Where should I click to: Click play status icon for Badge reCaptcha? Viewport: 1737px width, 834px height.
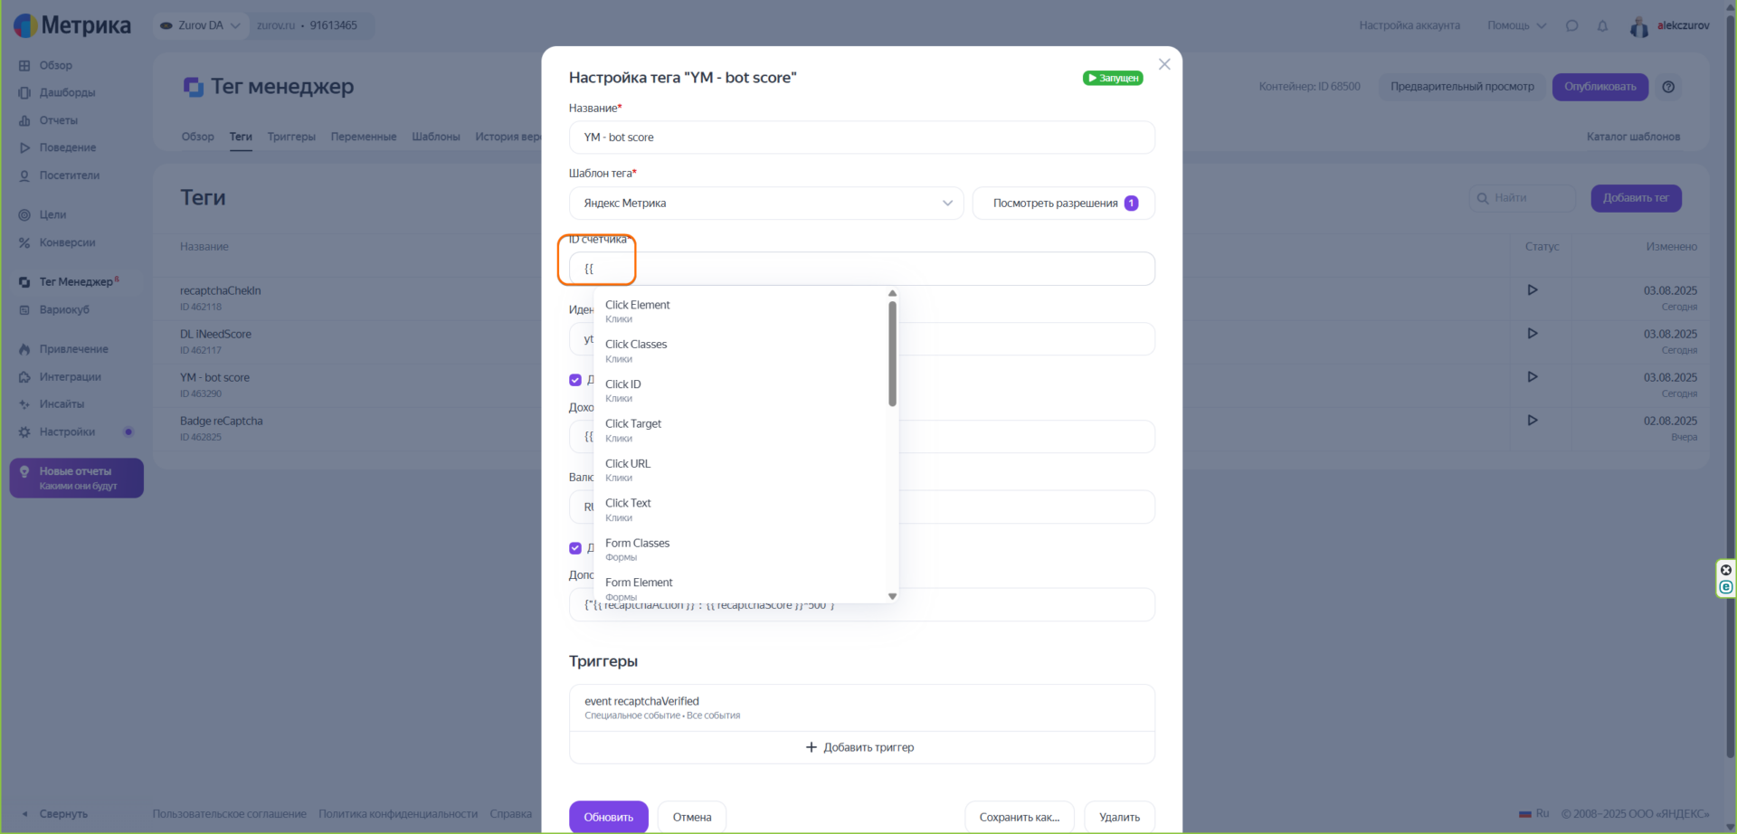coord(1533,421)
